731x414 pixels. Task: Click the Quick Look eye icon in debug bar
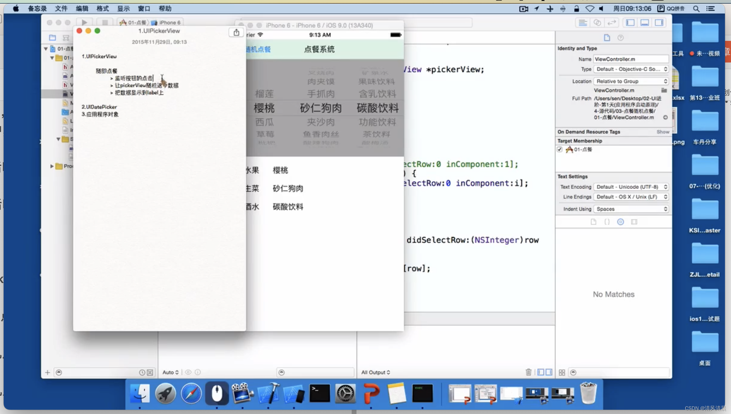pos(188,372)
